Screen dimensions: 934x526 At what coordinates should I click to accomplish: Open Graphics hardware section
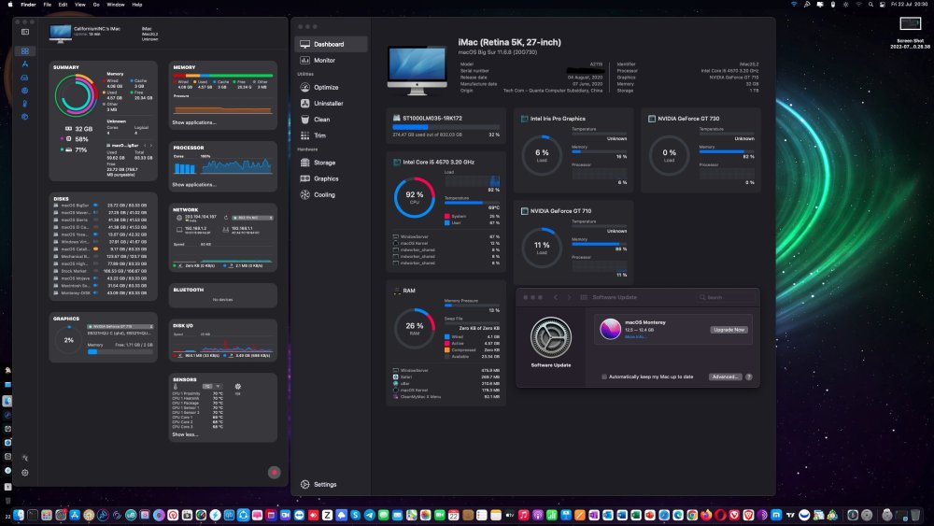tap(331, 178)
